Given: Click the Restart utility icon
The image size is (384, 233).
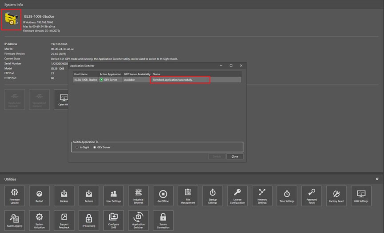Looking at the screenshot, I should (40, 196).
